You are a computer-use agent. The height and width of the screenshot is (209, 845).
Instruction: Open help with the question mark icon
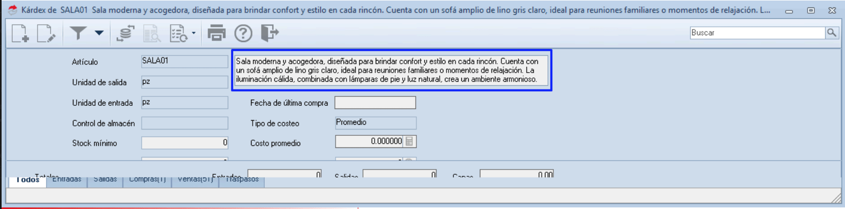pyautogui.click(x=243, y=33)
